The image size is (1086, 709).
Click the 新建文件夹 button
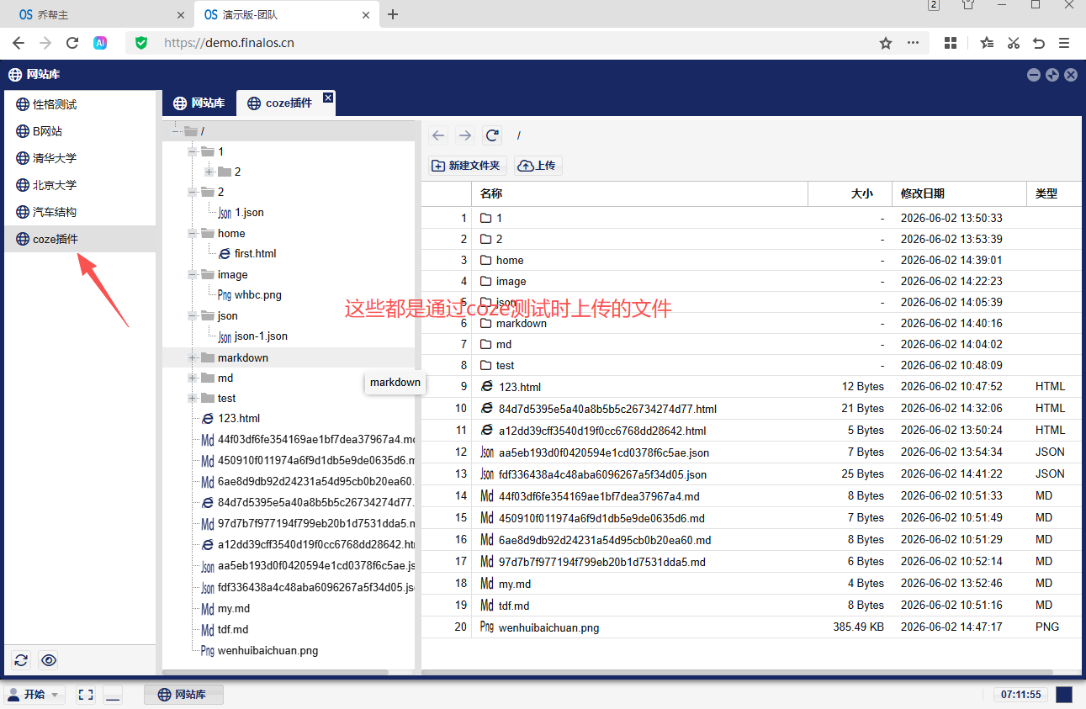coord(465,166)
